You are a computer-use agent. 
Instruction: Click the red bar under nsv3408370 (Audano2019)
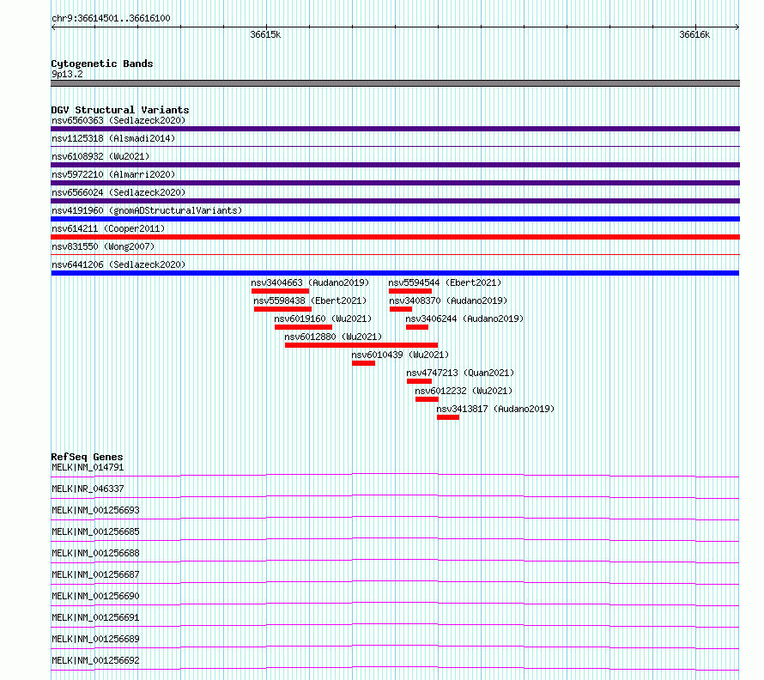coord(401,309)
